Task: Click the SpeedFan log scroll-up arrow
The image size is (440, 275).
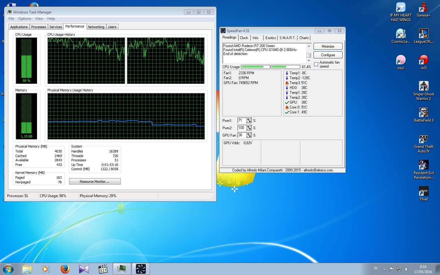Action: click(x=309, y=46)
